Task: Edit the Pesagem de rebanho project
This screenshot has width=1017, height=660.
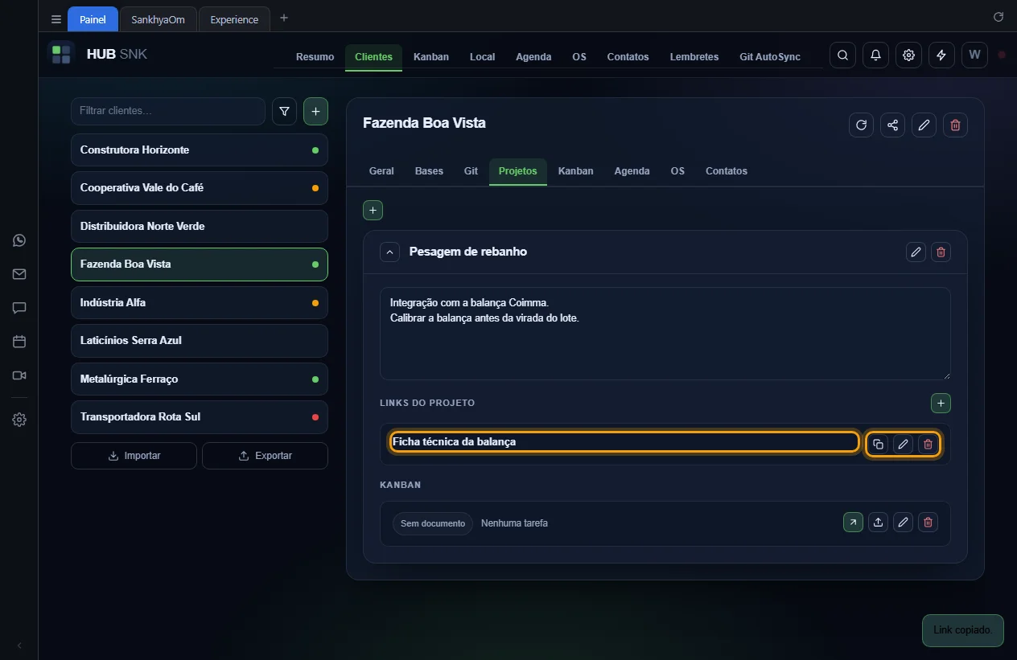Action: coord(916,252)
